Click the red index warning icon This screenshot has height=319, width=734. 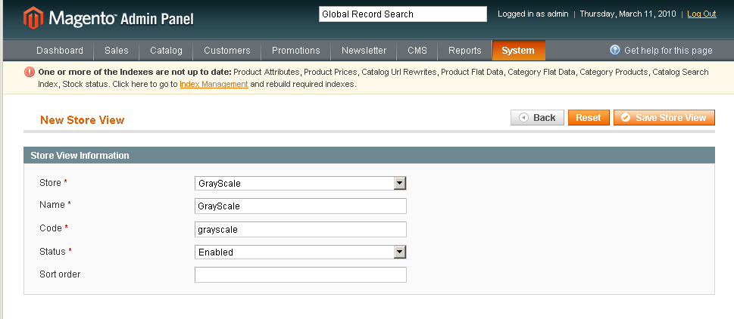point(29,73)
